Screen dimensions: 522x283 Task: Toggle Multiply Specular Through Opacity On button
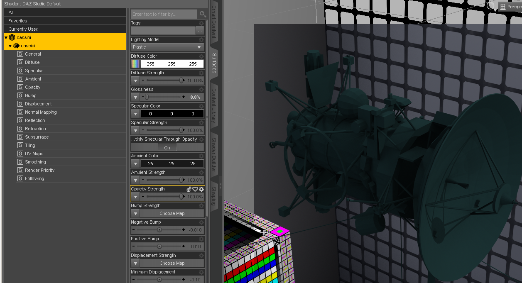click(167, 147)
